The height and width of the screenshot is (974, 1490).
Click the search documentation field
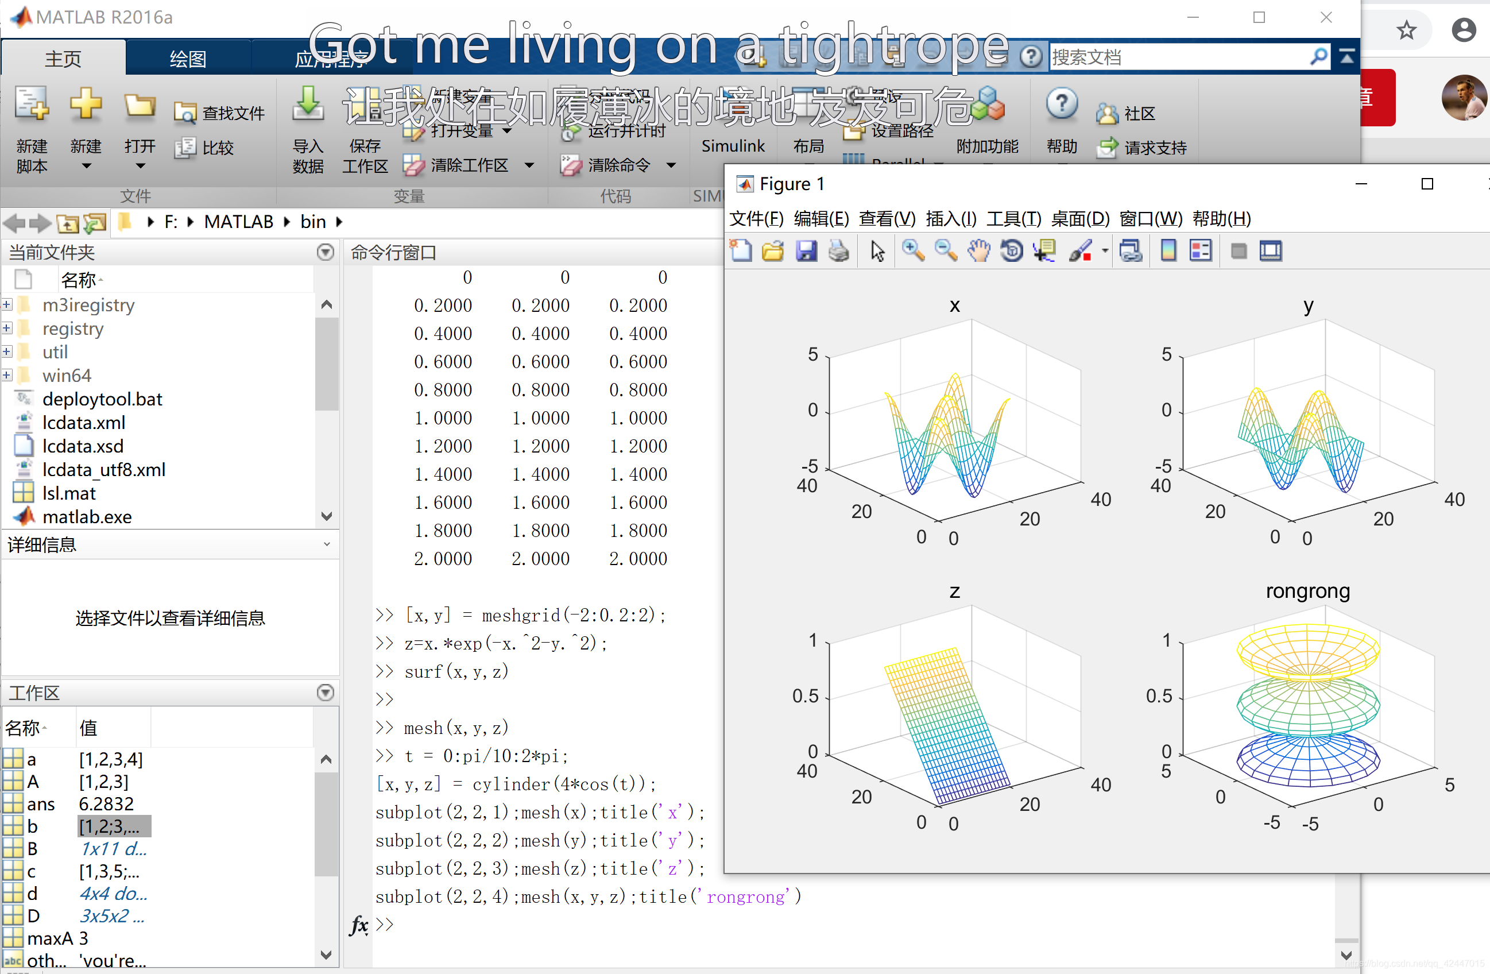click(x=1181, y=57)
